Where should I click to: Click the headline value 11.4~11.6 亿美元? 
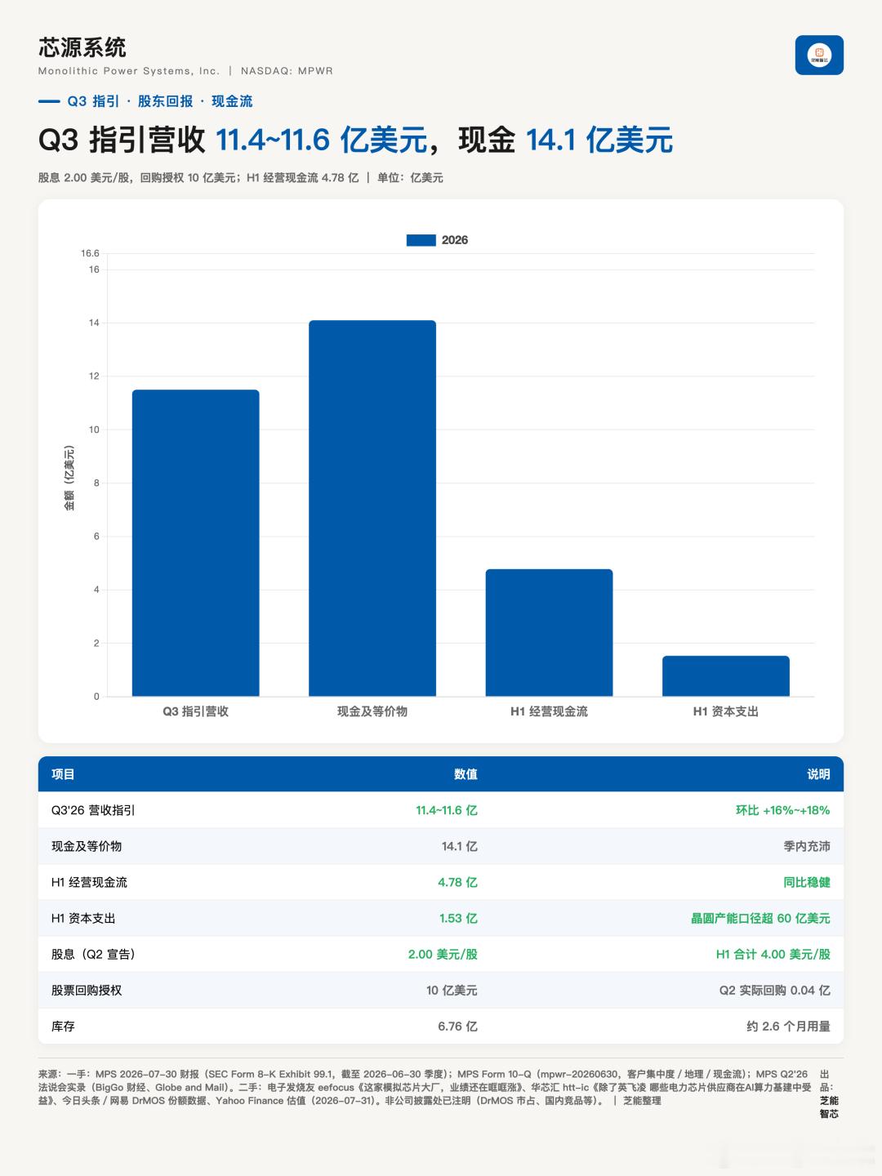pyautogui.click(x=322, y=140)
